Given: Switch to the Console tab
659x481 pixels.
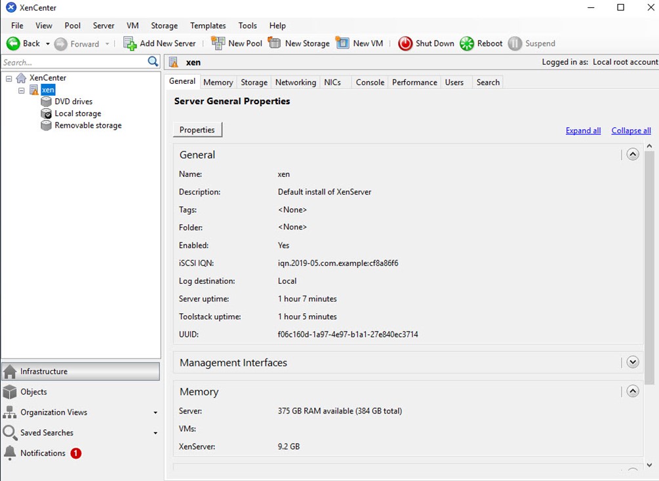Looking at the screenshot, I should point(370,83).
